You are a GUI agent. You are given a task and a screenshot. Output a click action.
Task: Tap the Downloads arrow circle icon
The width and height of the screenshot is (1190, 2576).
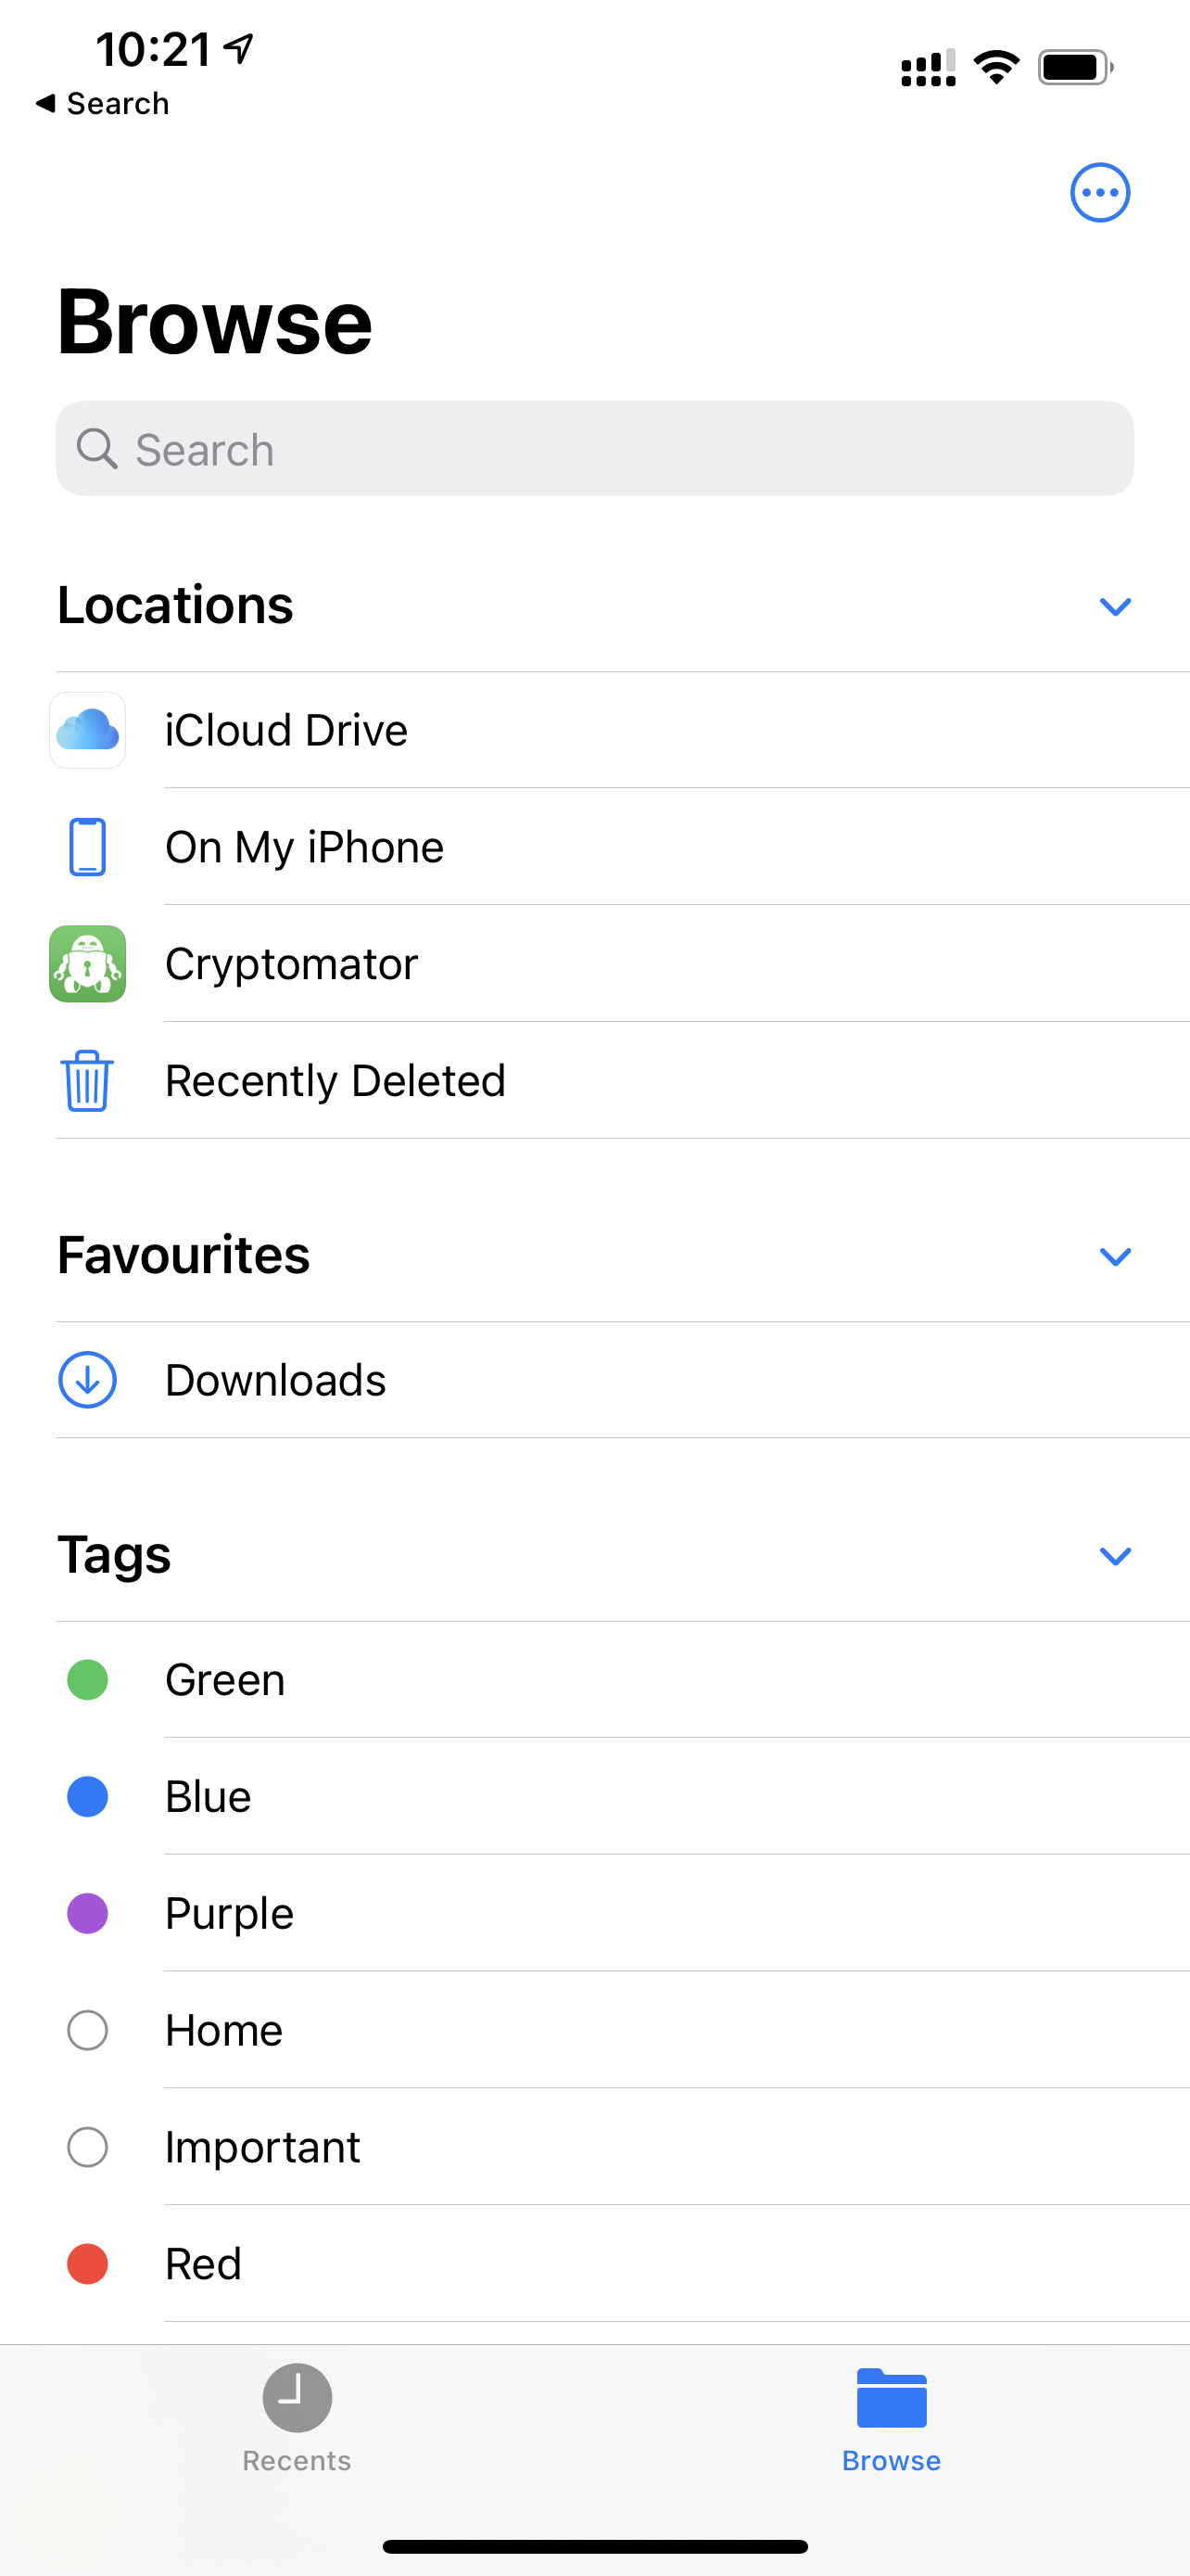(x=88, y=1380)
